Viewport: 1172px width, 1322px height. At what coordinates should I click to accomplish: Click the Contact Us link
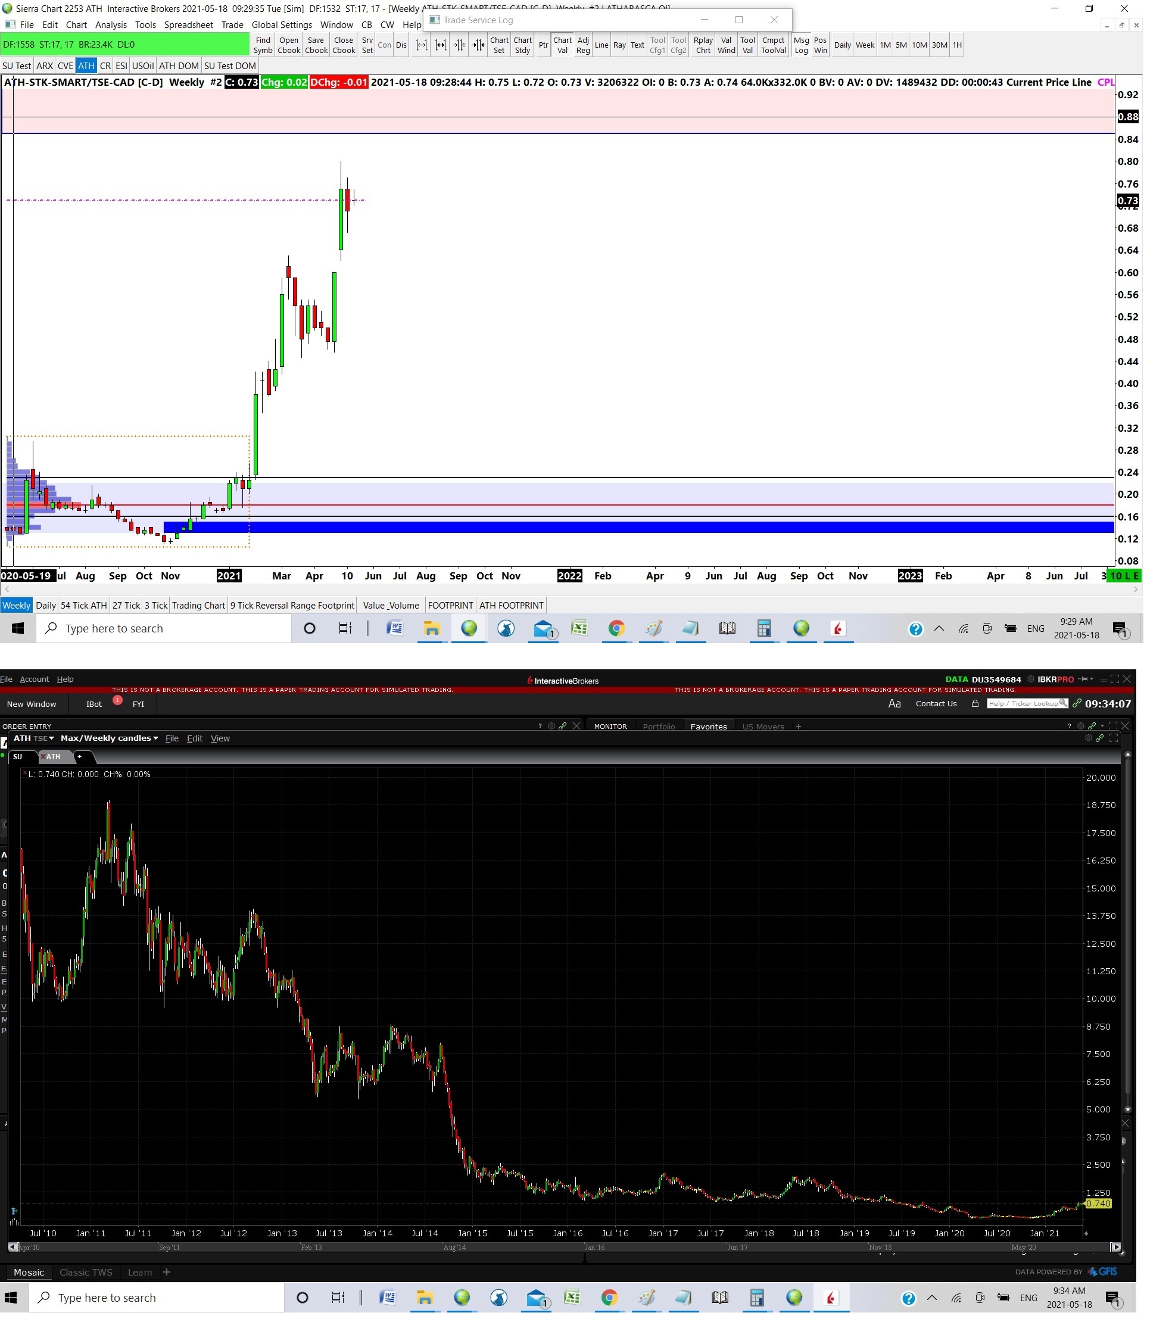[936, 704]
